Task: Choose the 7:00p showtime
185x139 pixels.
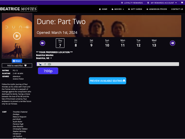Action: [x=48, y=71]
